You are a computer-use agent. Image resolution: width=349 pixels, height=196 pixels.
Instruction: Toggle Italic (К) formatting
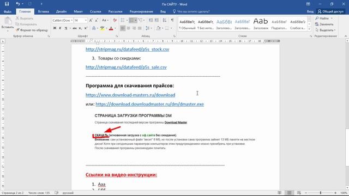point(60,28)
